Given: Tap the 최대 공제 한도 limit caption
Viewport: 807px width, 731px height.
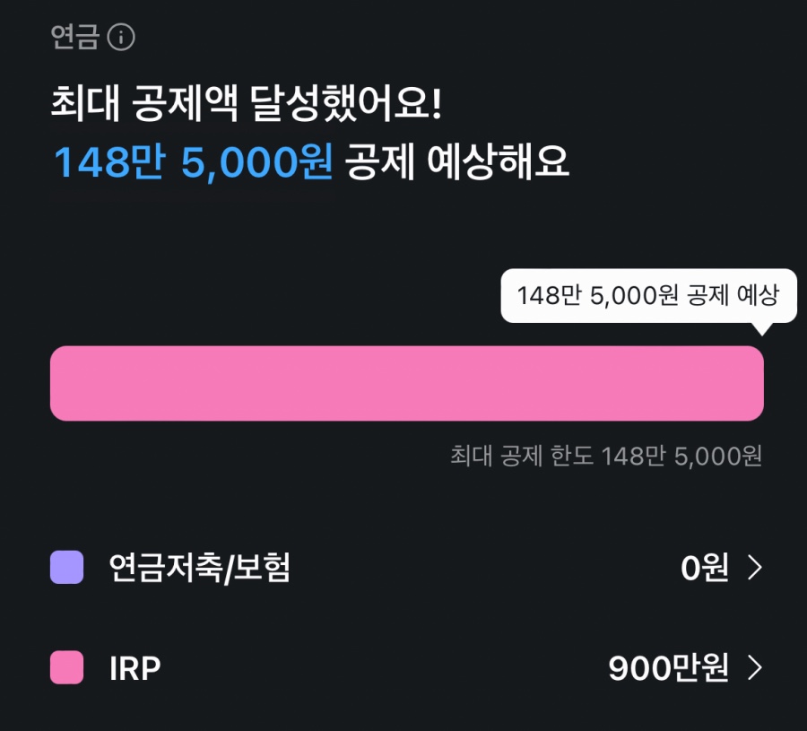Looking at the screenshot, I should [x=524, y=456].
